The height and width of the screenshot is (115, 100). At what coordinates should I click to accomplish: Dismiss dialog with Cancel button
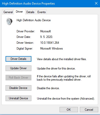coord(89,110)
